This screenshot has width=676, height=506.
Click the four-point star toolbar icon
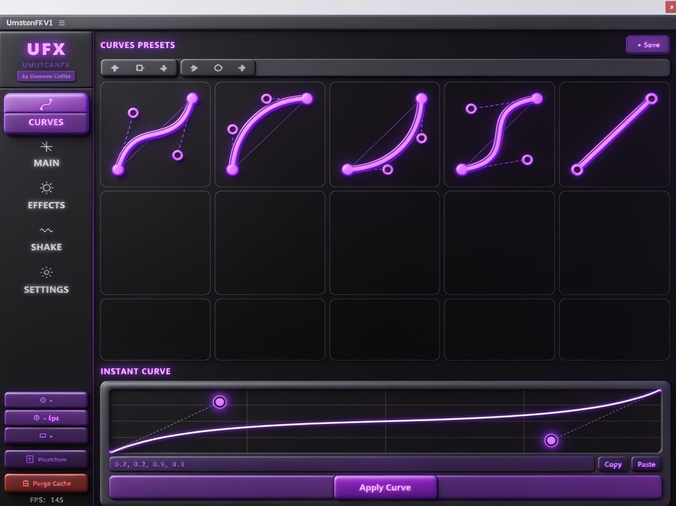tap(242, 68)
